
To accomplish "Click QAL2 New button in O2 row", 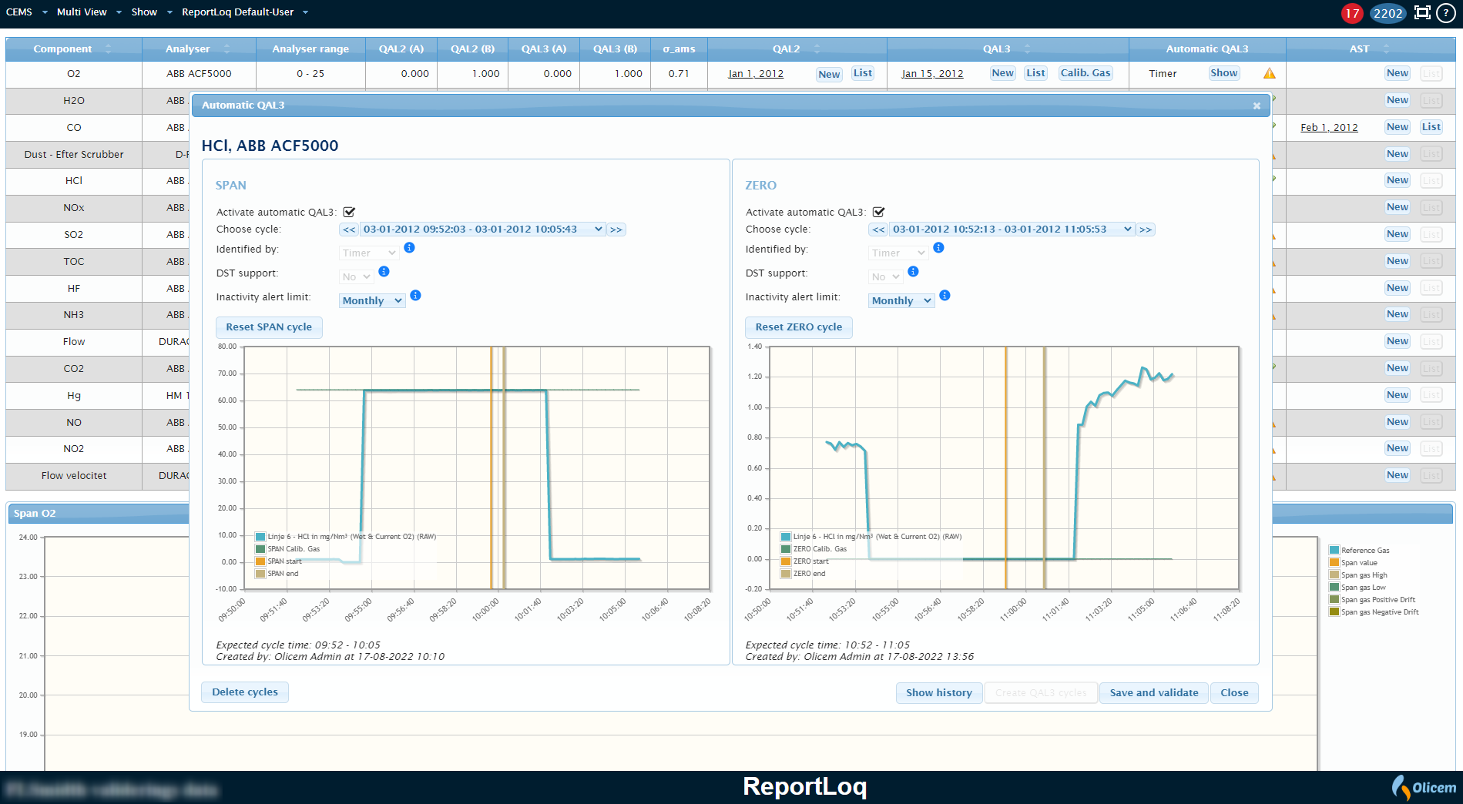I will [x=829, y=74].
